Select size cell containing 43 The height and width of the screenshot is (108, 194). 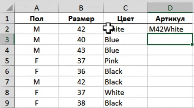coord(81,50)
